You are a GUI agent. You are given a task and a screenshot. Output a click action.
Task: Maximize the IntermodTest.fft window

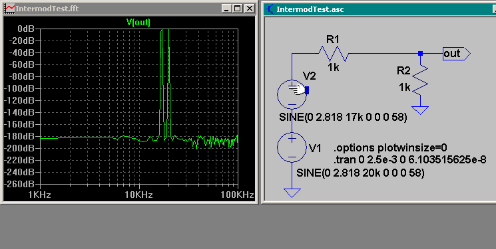[x=237, y=9]
